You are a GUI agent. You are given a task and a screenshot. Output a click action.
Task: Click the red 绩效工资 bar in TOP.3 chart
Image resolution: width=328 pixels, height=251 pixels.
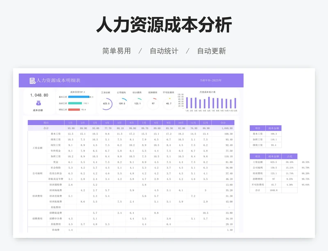74,109
